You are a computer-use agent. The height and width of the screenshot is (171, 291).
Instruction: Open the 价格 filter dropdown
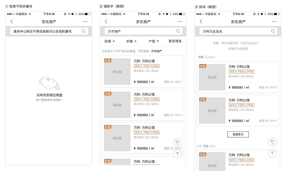click(131, 41)
